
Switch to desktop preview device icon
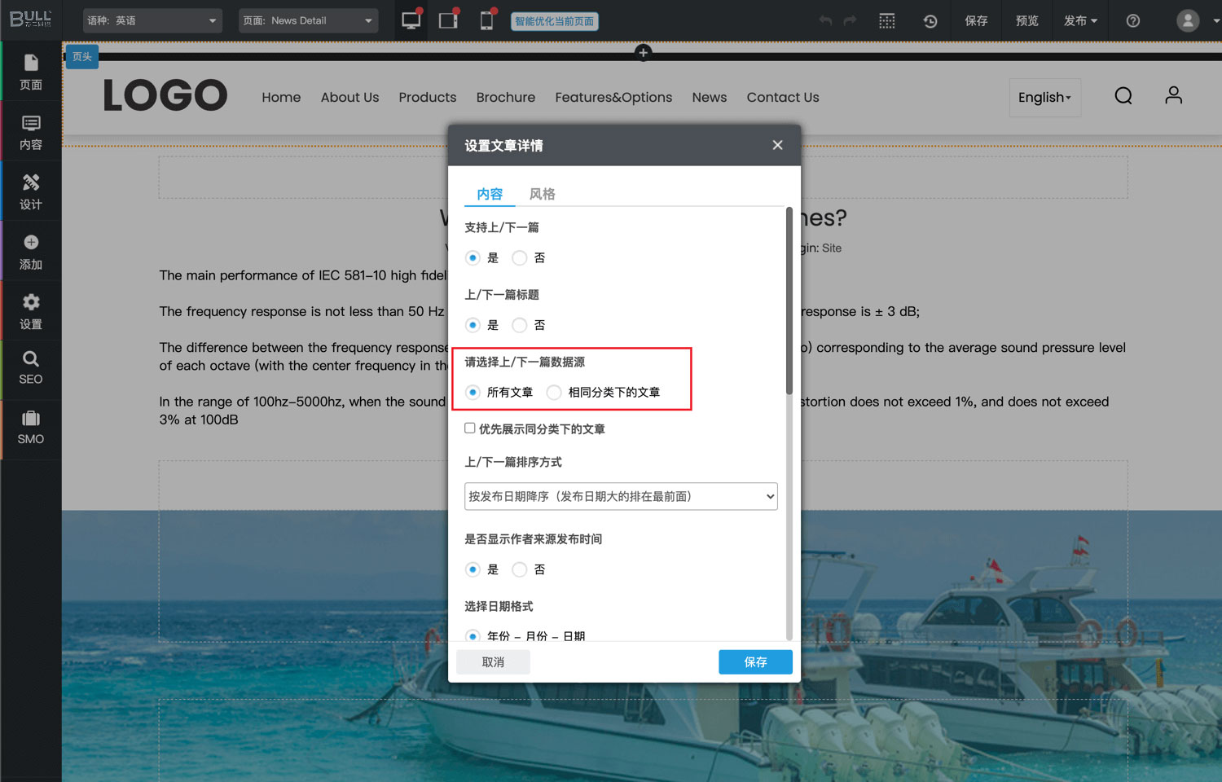pyautogui.click(x=411, y=20)
